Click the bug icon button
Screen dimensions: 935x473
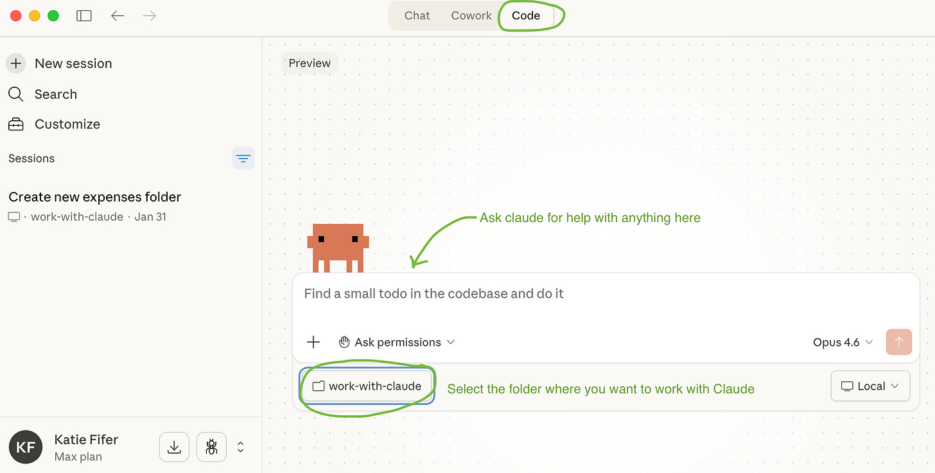211,447
